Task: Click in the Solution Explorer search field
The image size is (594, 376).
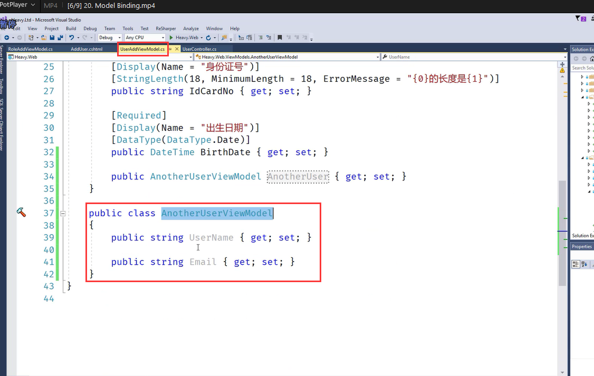Action: [x=582, y=68]
